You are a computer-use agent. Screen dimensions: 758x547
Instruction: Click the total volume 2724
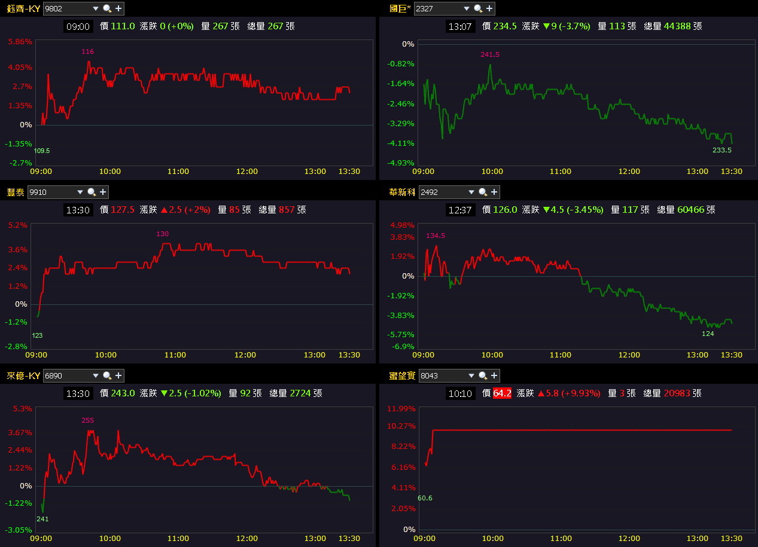click(x=300, y=393)
